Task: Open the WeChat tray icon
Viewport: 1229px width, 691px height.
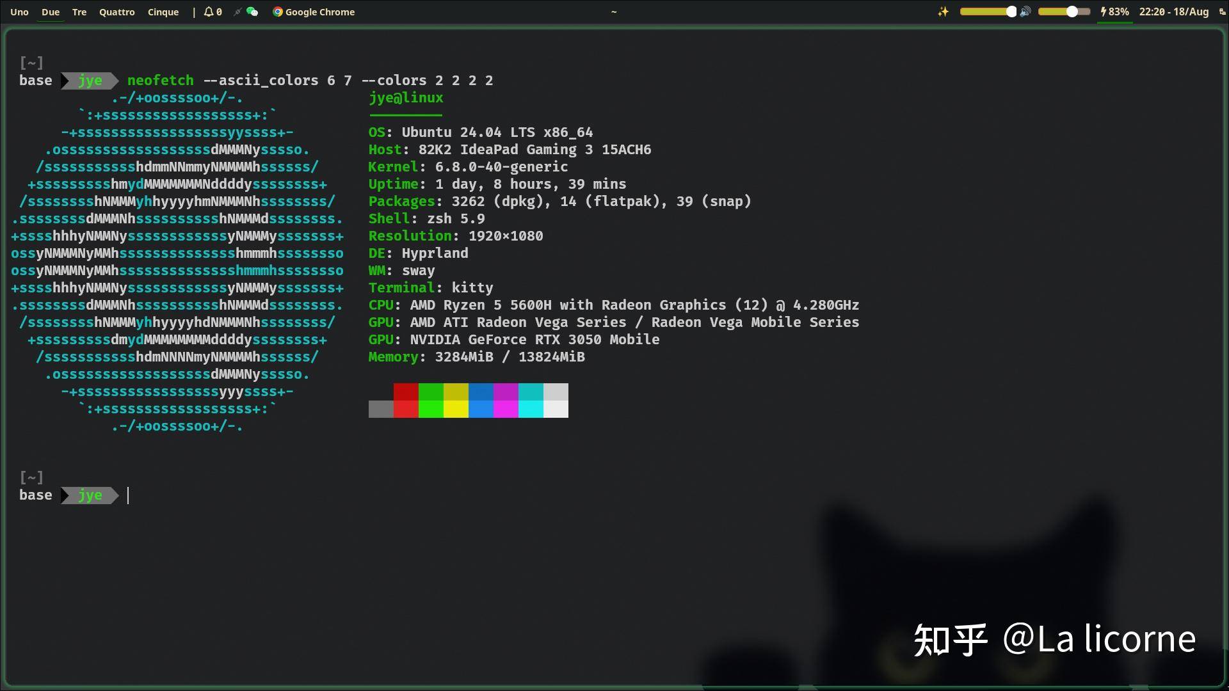Action: 252,12
